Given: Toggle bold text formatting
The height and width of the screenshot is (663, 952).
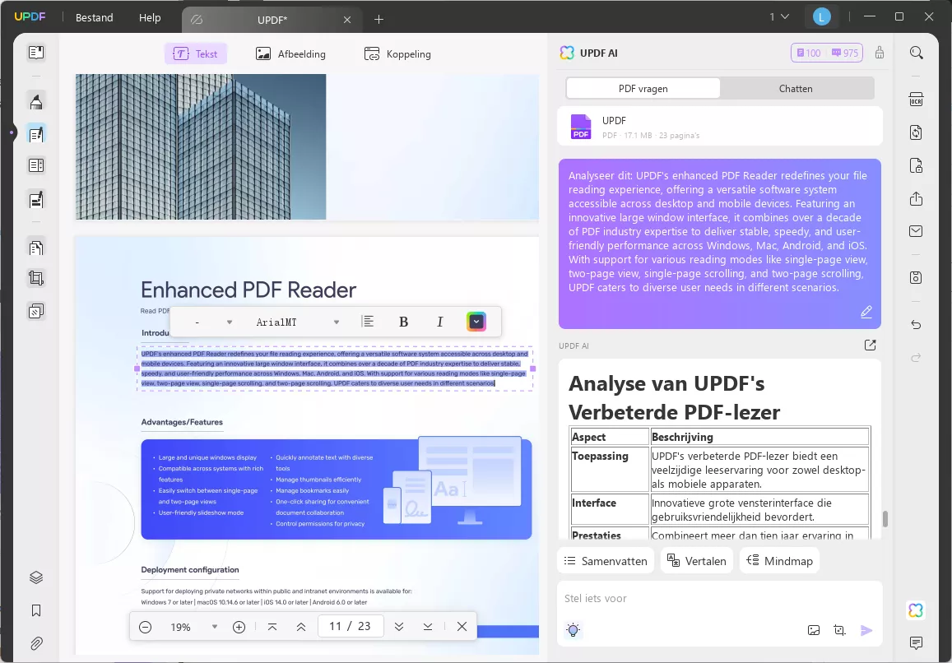Looking at the screenshot, I should pos(403,322).
